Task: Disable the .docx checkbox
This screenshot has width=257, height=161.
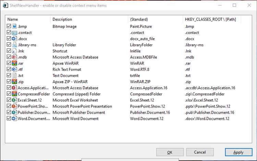Action: [9, 38]
